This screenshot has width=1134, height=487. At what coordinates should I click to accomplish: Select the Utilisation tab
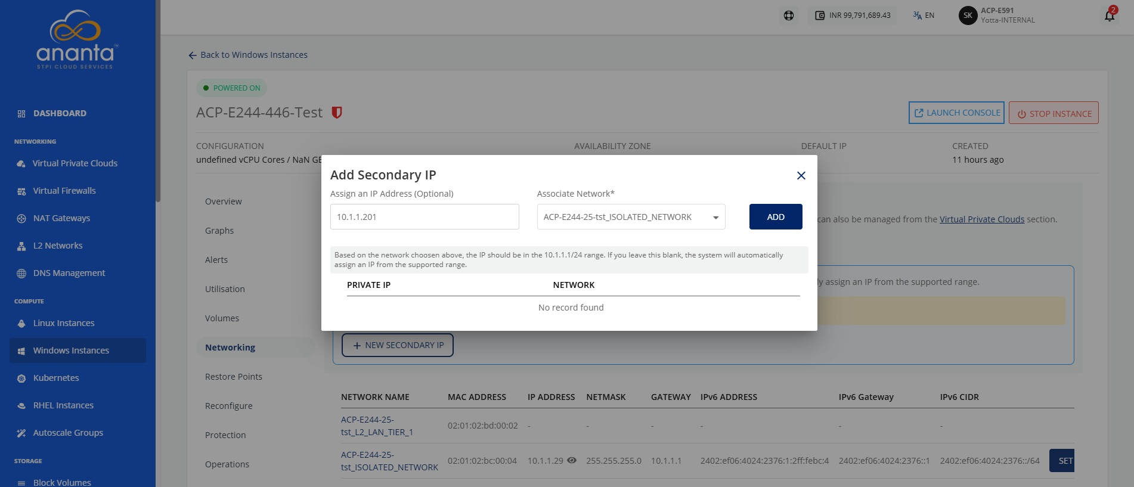pos(225,289)
